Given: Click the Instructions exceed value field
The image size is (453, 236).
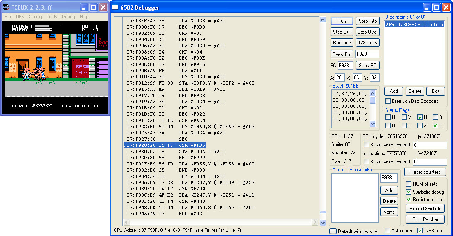Looking at the screenshot, I should [x=430, y=162].
